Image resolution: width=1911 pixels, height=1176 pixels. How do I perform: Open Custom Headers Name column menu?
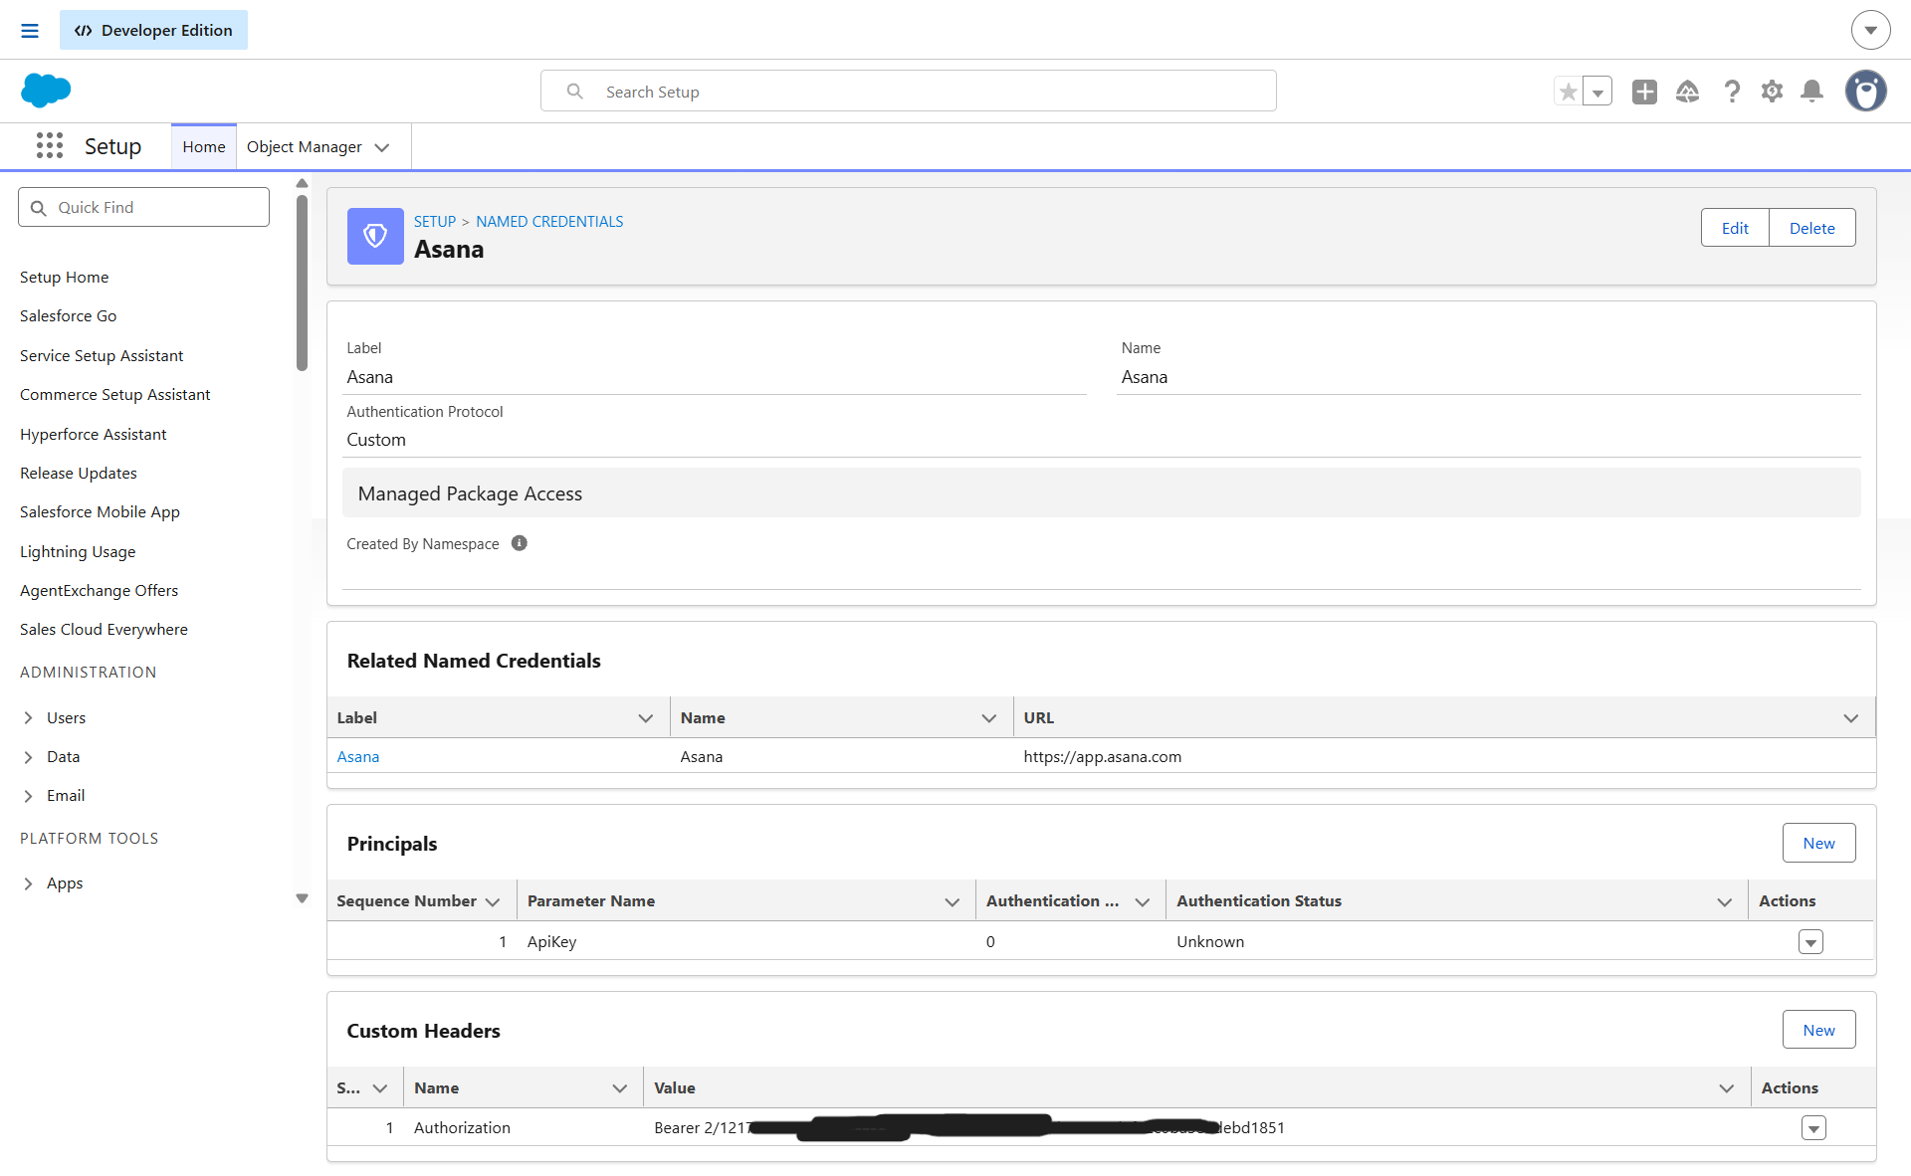click(619, 1088)
